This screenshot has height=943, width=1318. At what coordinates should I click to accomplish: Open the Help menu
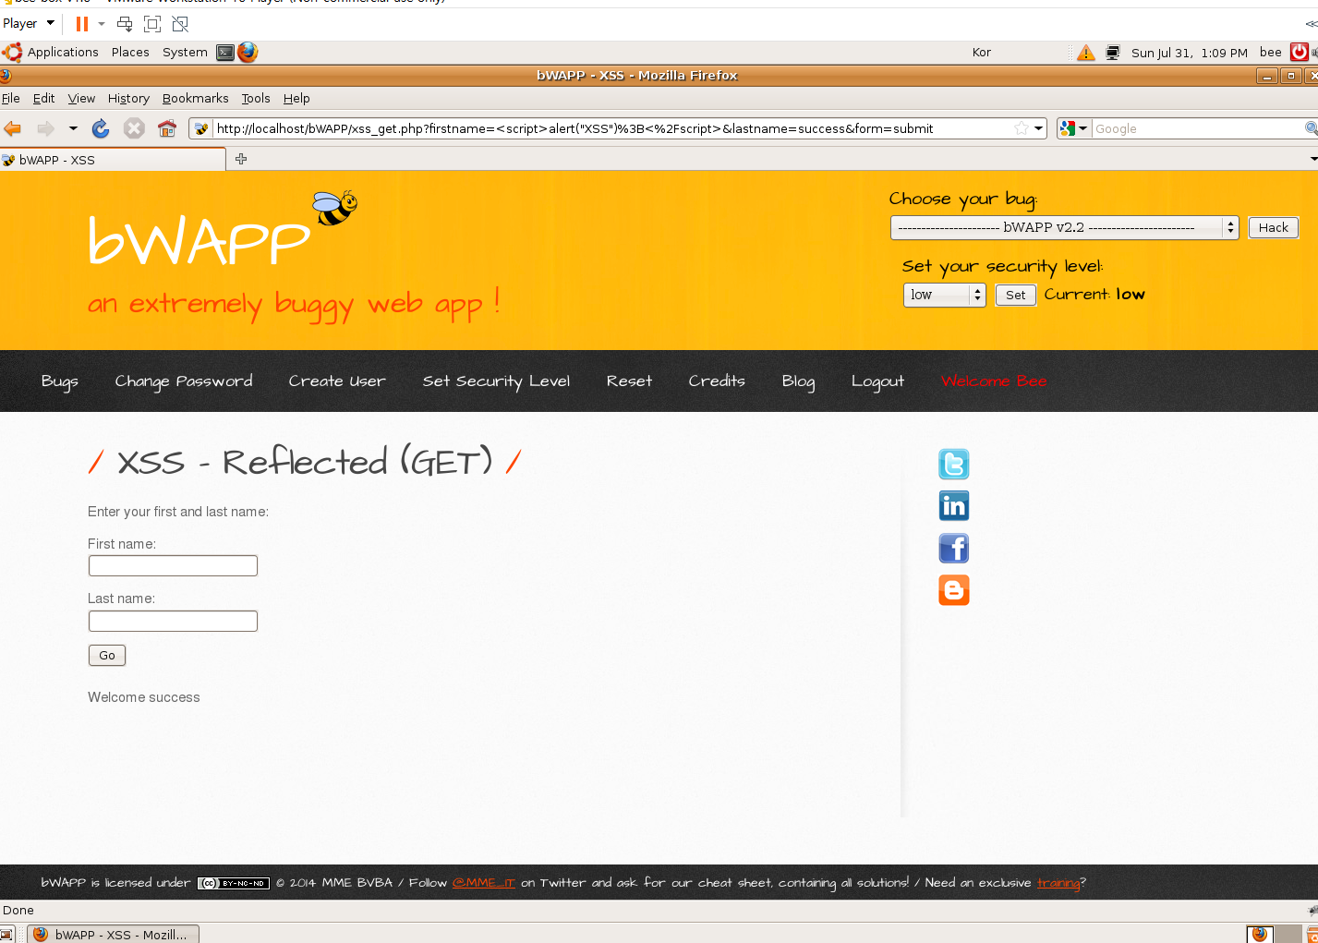tap(296, 98)
